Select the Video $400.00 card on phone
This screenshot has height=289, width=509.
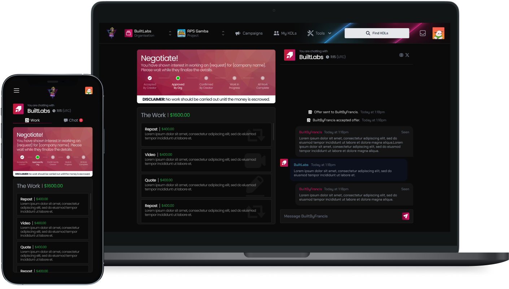(53, 228)
